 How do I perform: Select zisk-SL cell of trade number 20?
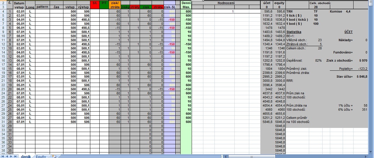click(170, 89)
